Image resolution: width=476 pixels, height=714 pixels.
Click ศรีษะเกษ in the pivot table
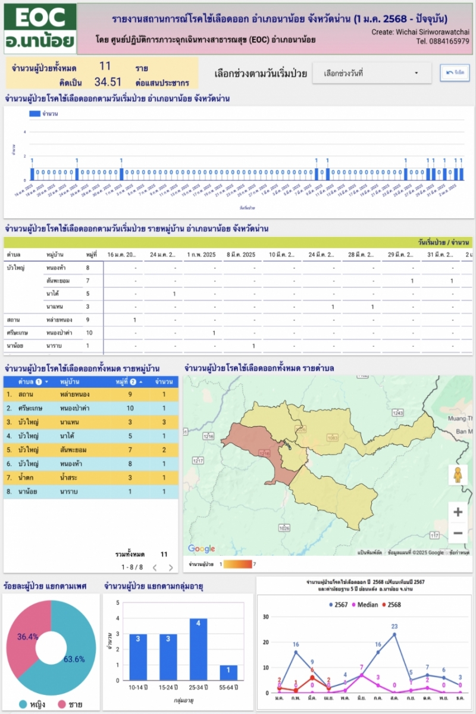[18, 333]
